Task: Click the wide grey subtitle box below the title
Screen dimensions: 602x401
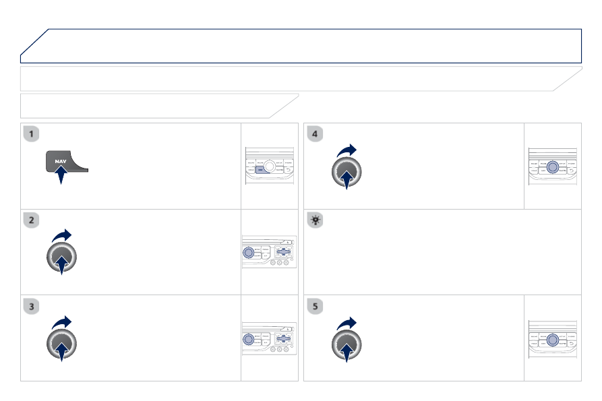Action: (301, 79)
